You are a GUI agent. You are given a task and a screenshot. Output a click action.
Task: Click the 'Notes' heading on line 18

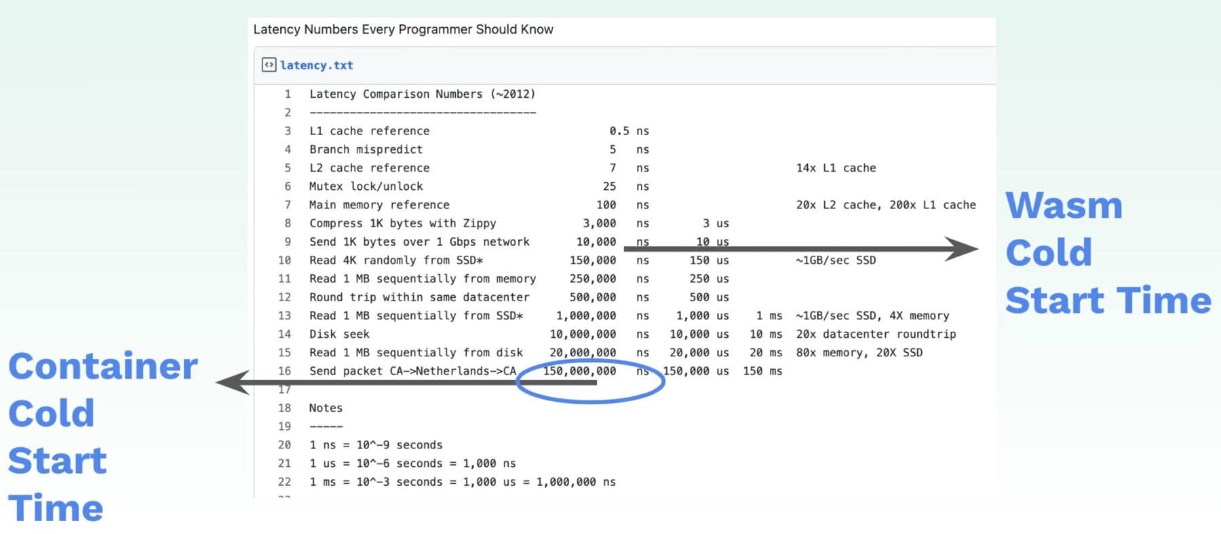coord(326,408)
